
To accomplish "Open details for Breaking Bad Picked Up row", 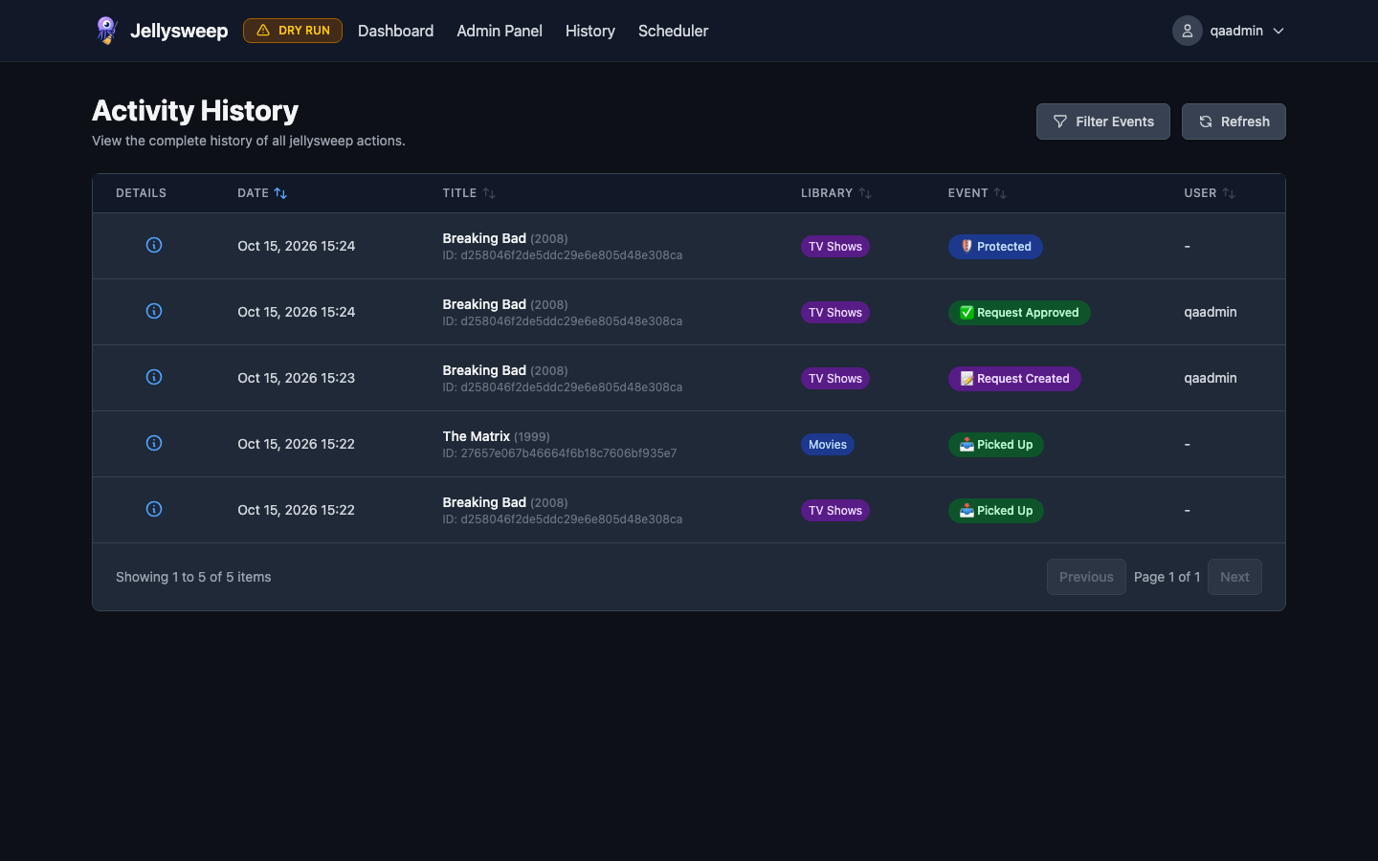I will point(154,509).
